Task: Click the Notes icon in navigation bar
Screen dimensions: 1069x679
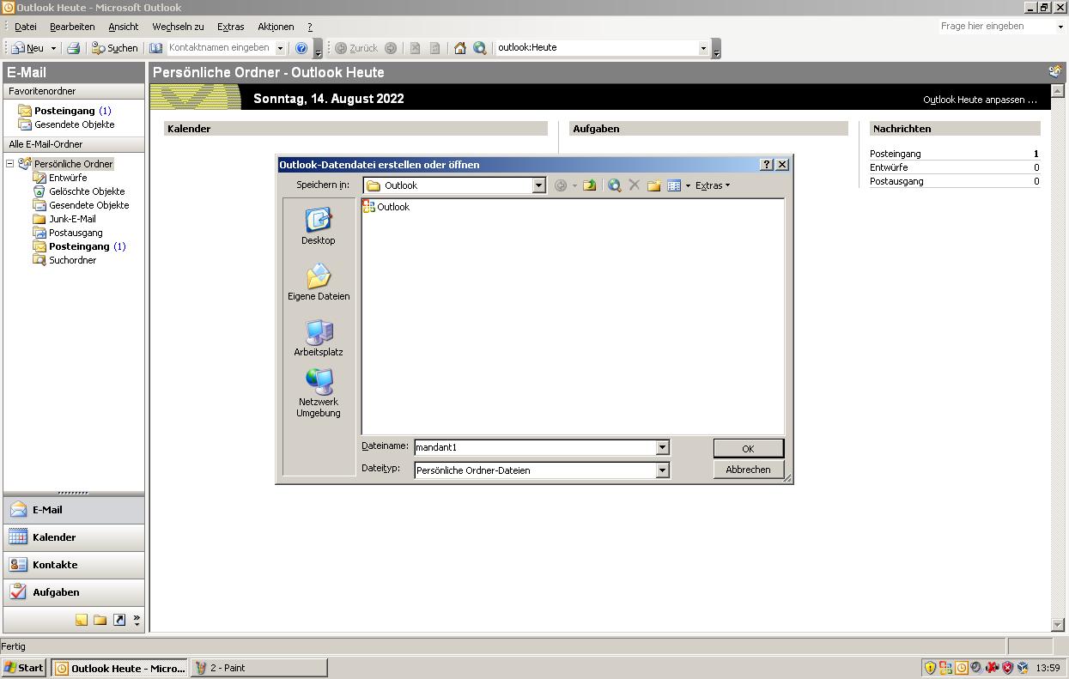Action: click(x=82, y=620)
